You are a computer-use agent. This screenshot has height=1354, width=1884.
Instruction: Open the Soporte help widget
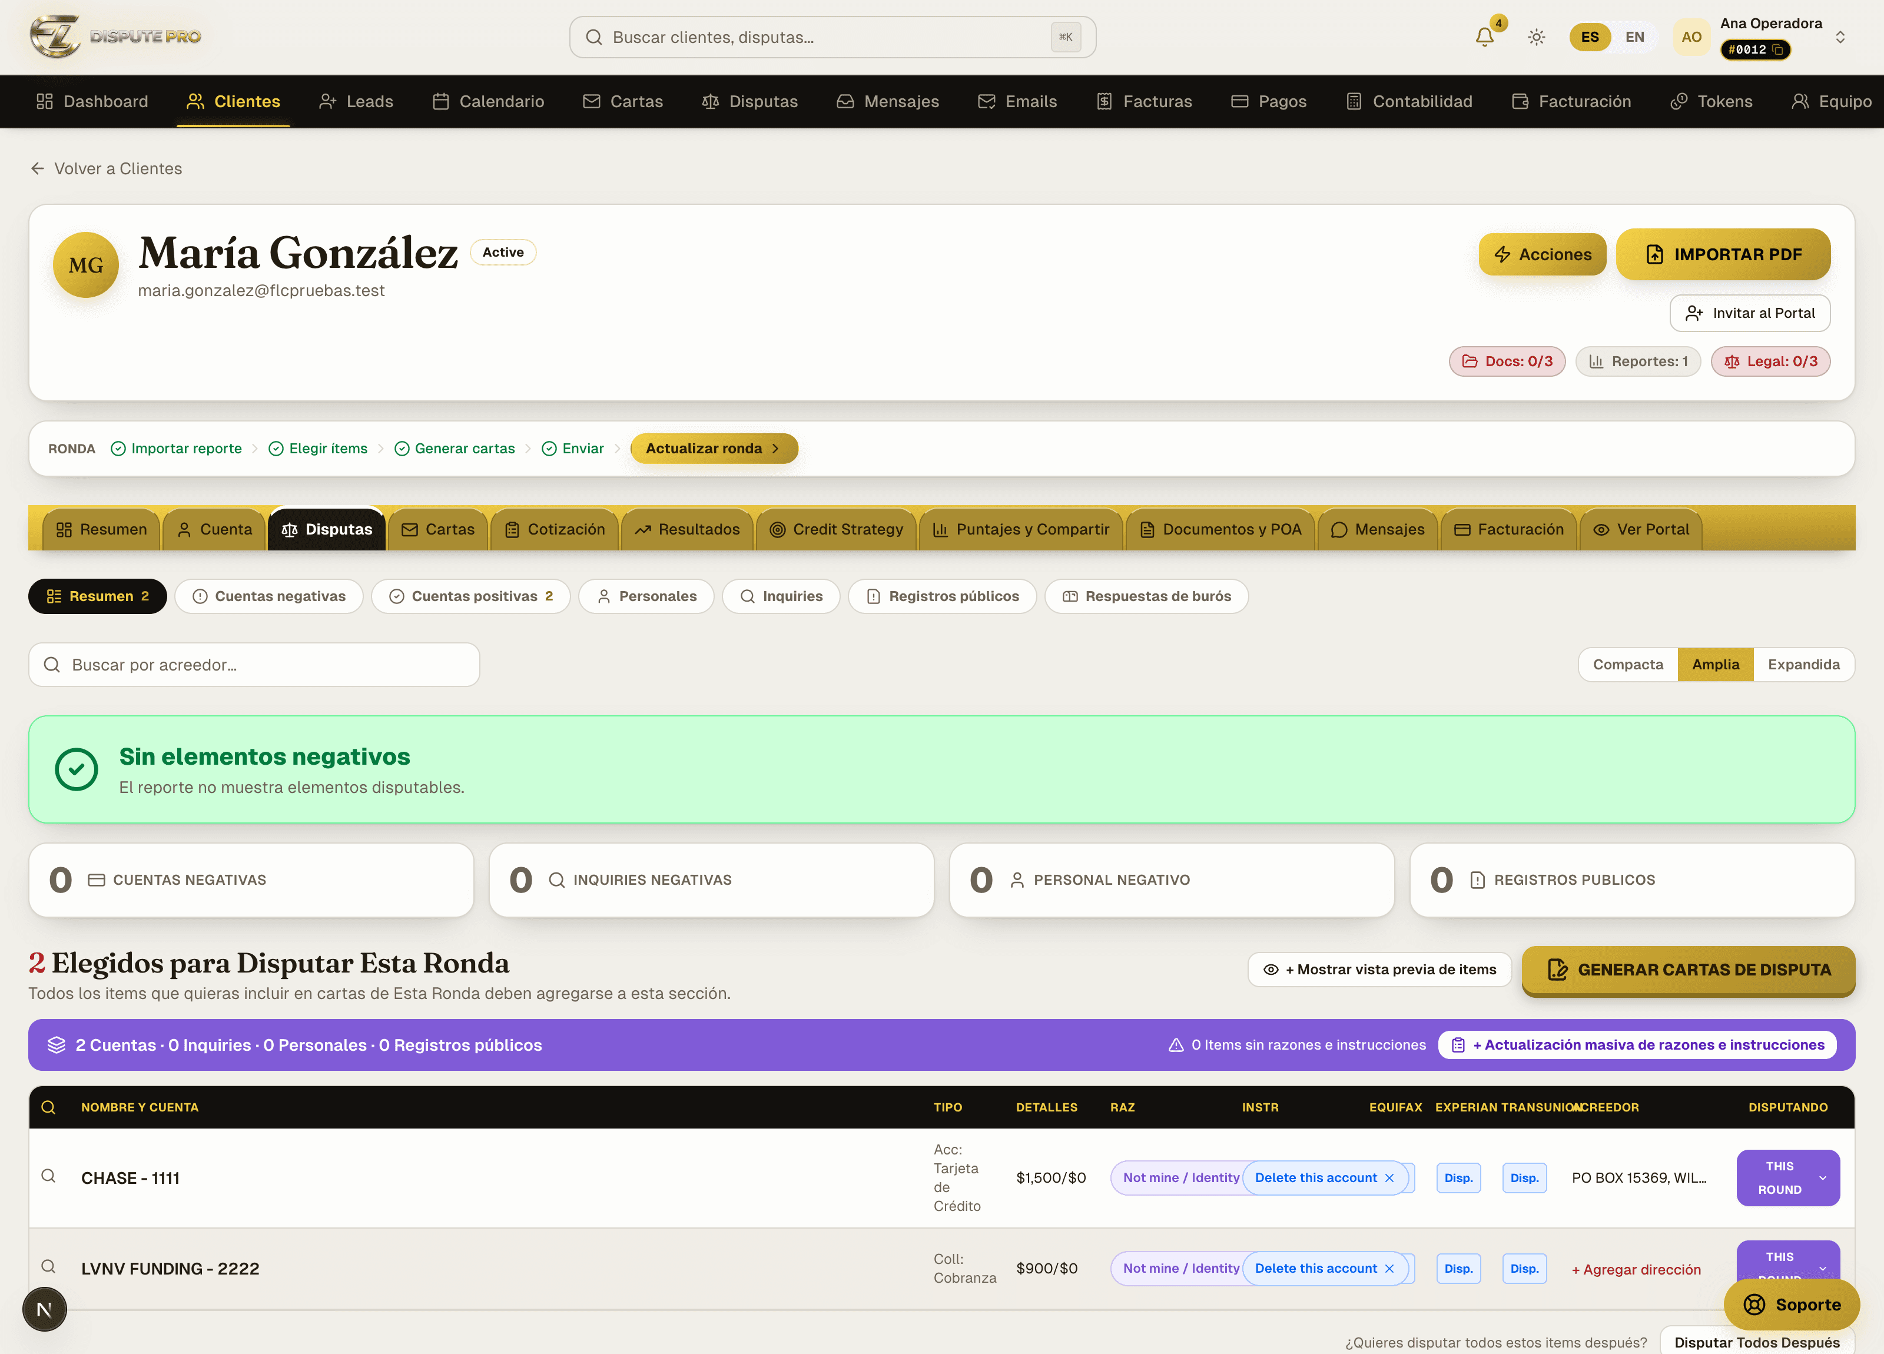pos(1792,1305)
